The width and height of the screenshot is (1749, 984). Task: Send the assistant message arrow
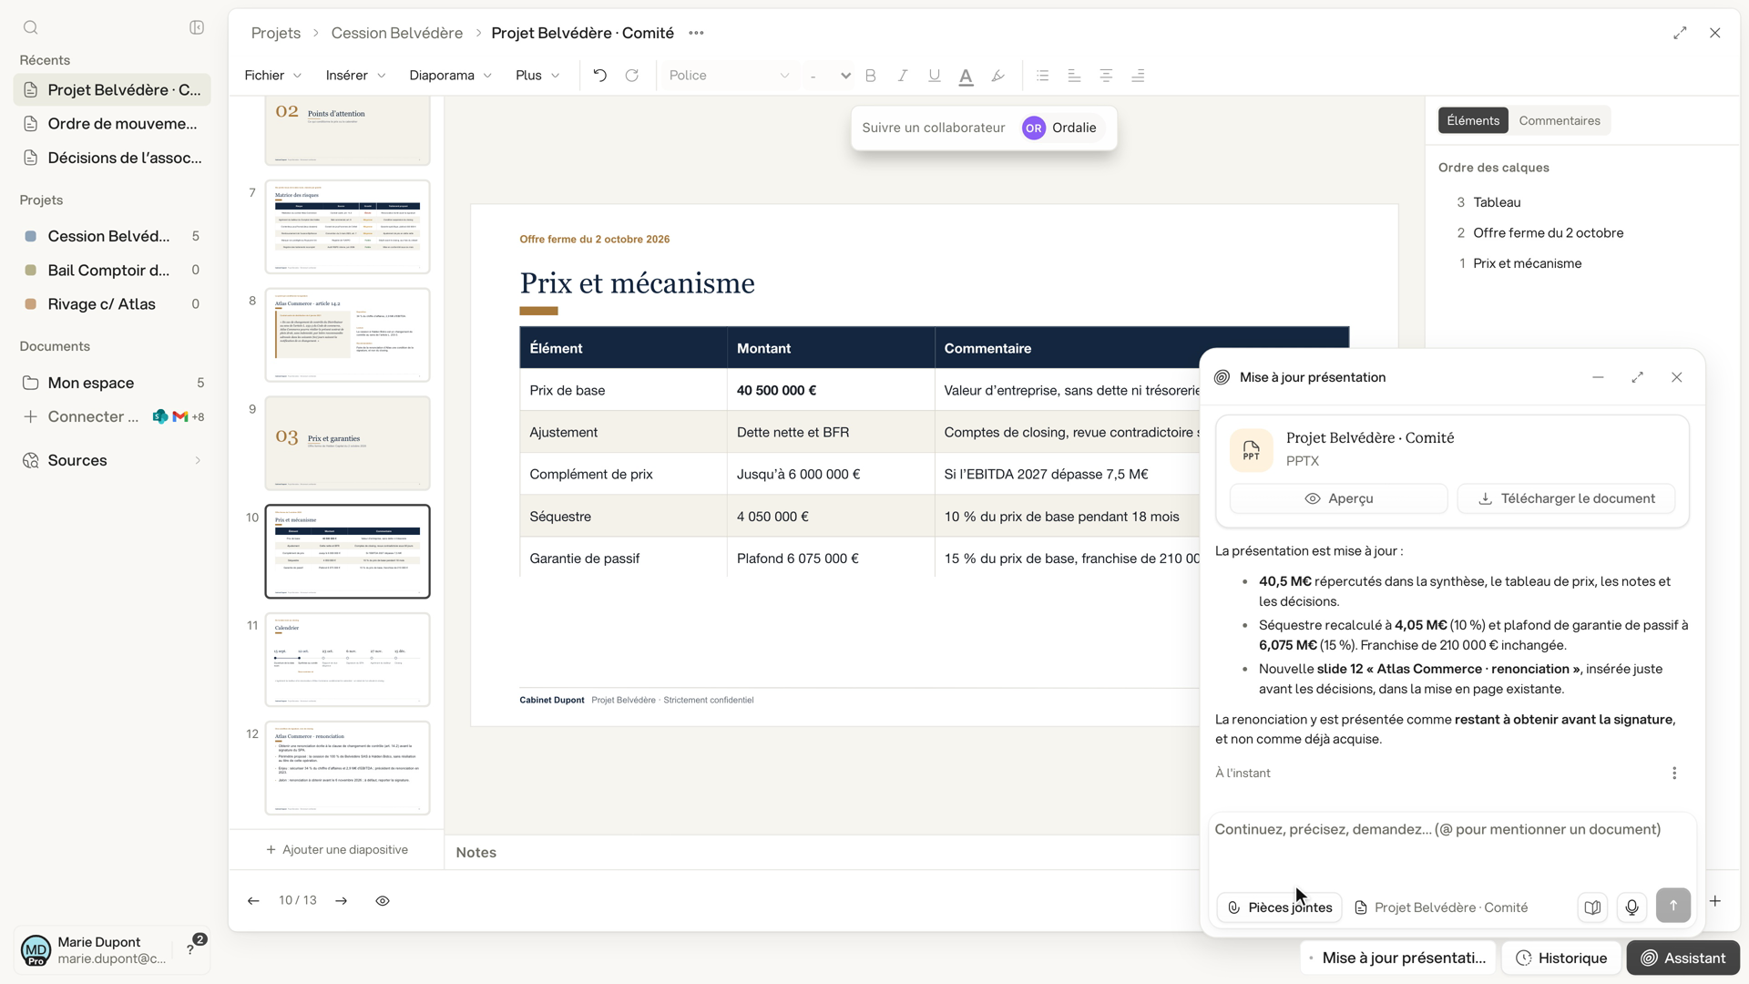(x=1673, y=906)
